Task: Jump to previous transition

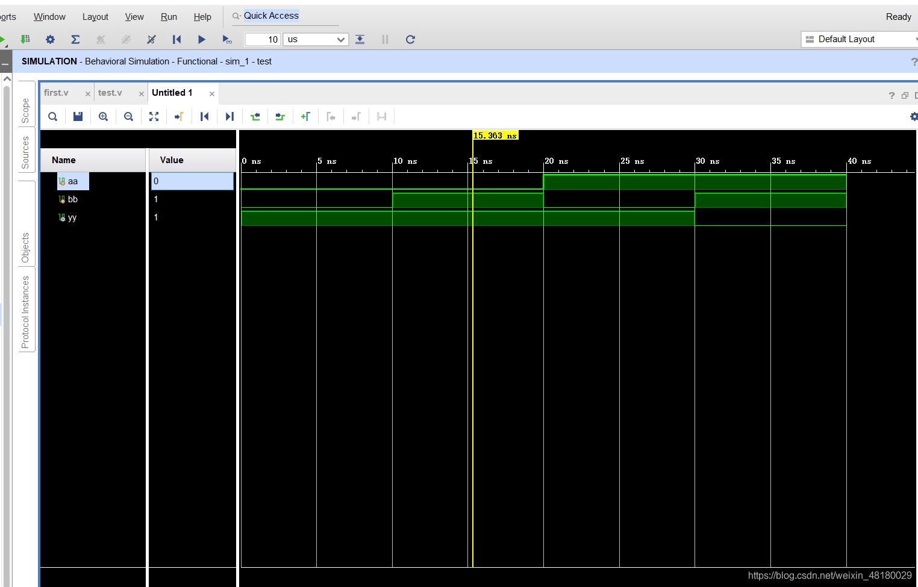Action: tap(255, 117)
